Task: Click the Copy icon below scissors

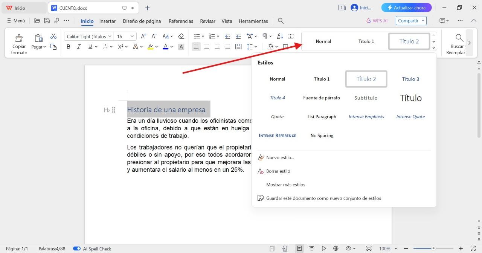Action: [53, 47]
